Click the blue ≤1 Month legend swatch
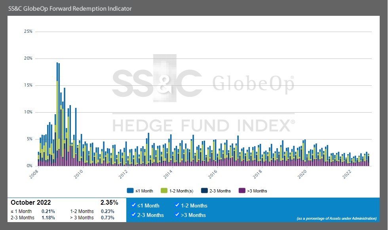The width and height of the screenshot is (388, 230). pyautogui.click(x=130, y=191)
